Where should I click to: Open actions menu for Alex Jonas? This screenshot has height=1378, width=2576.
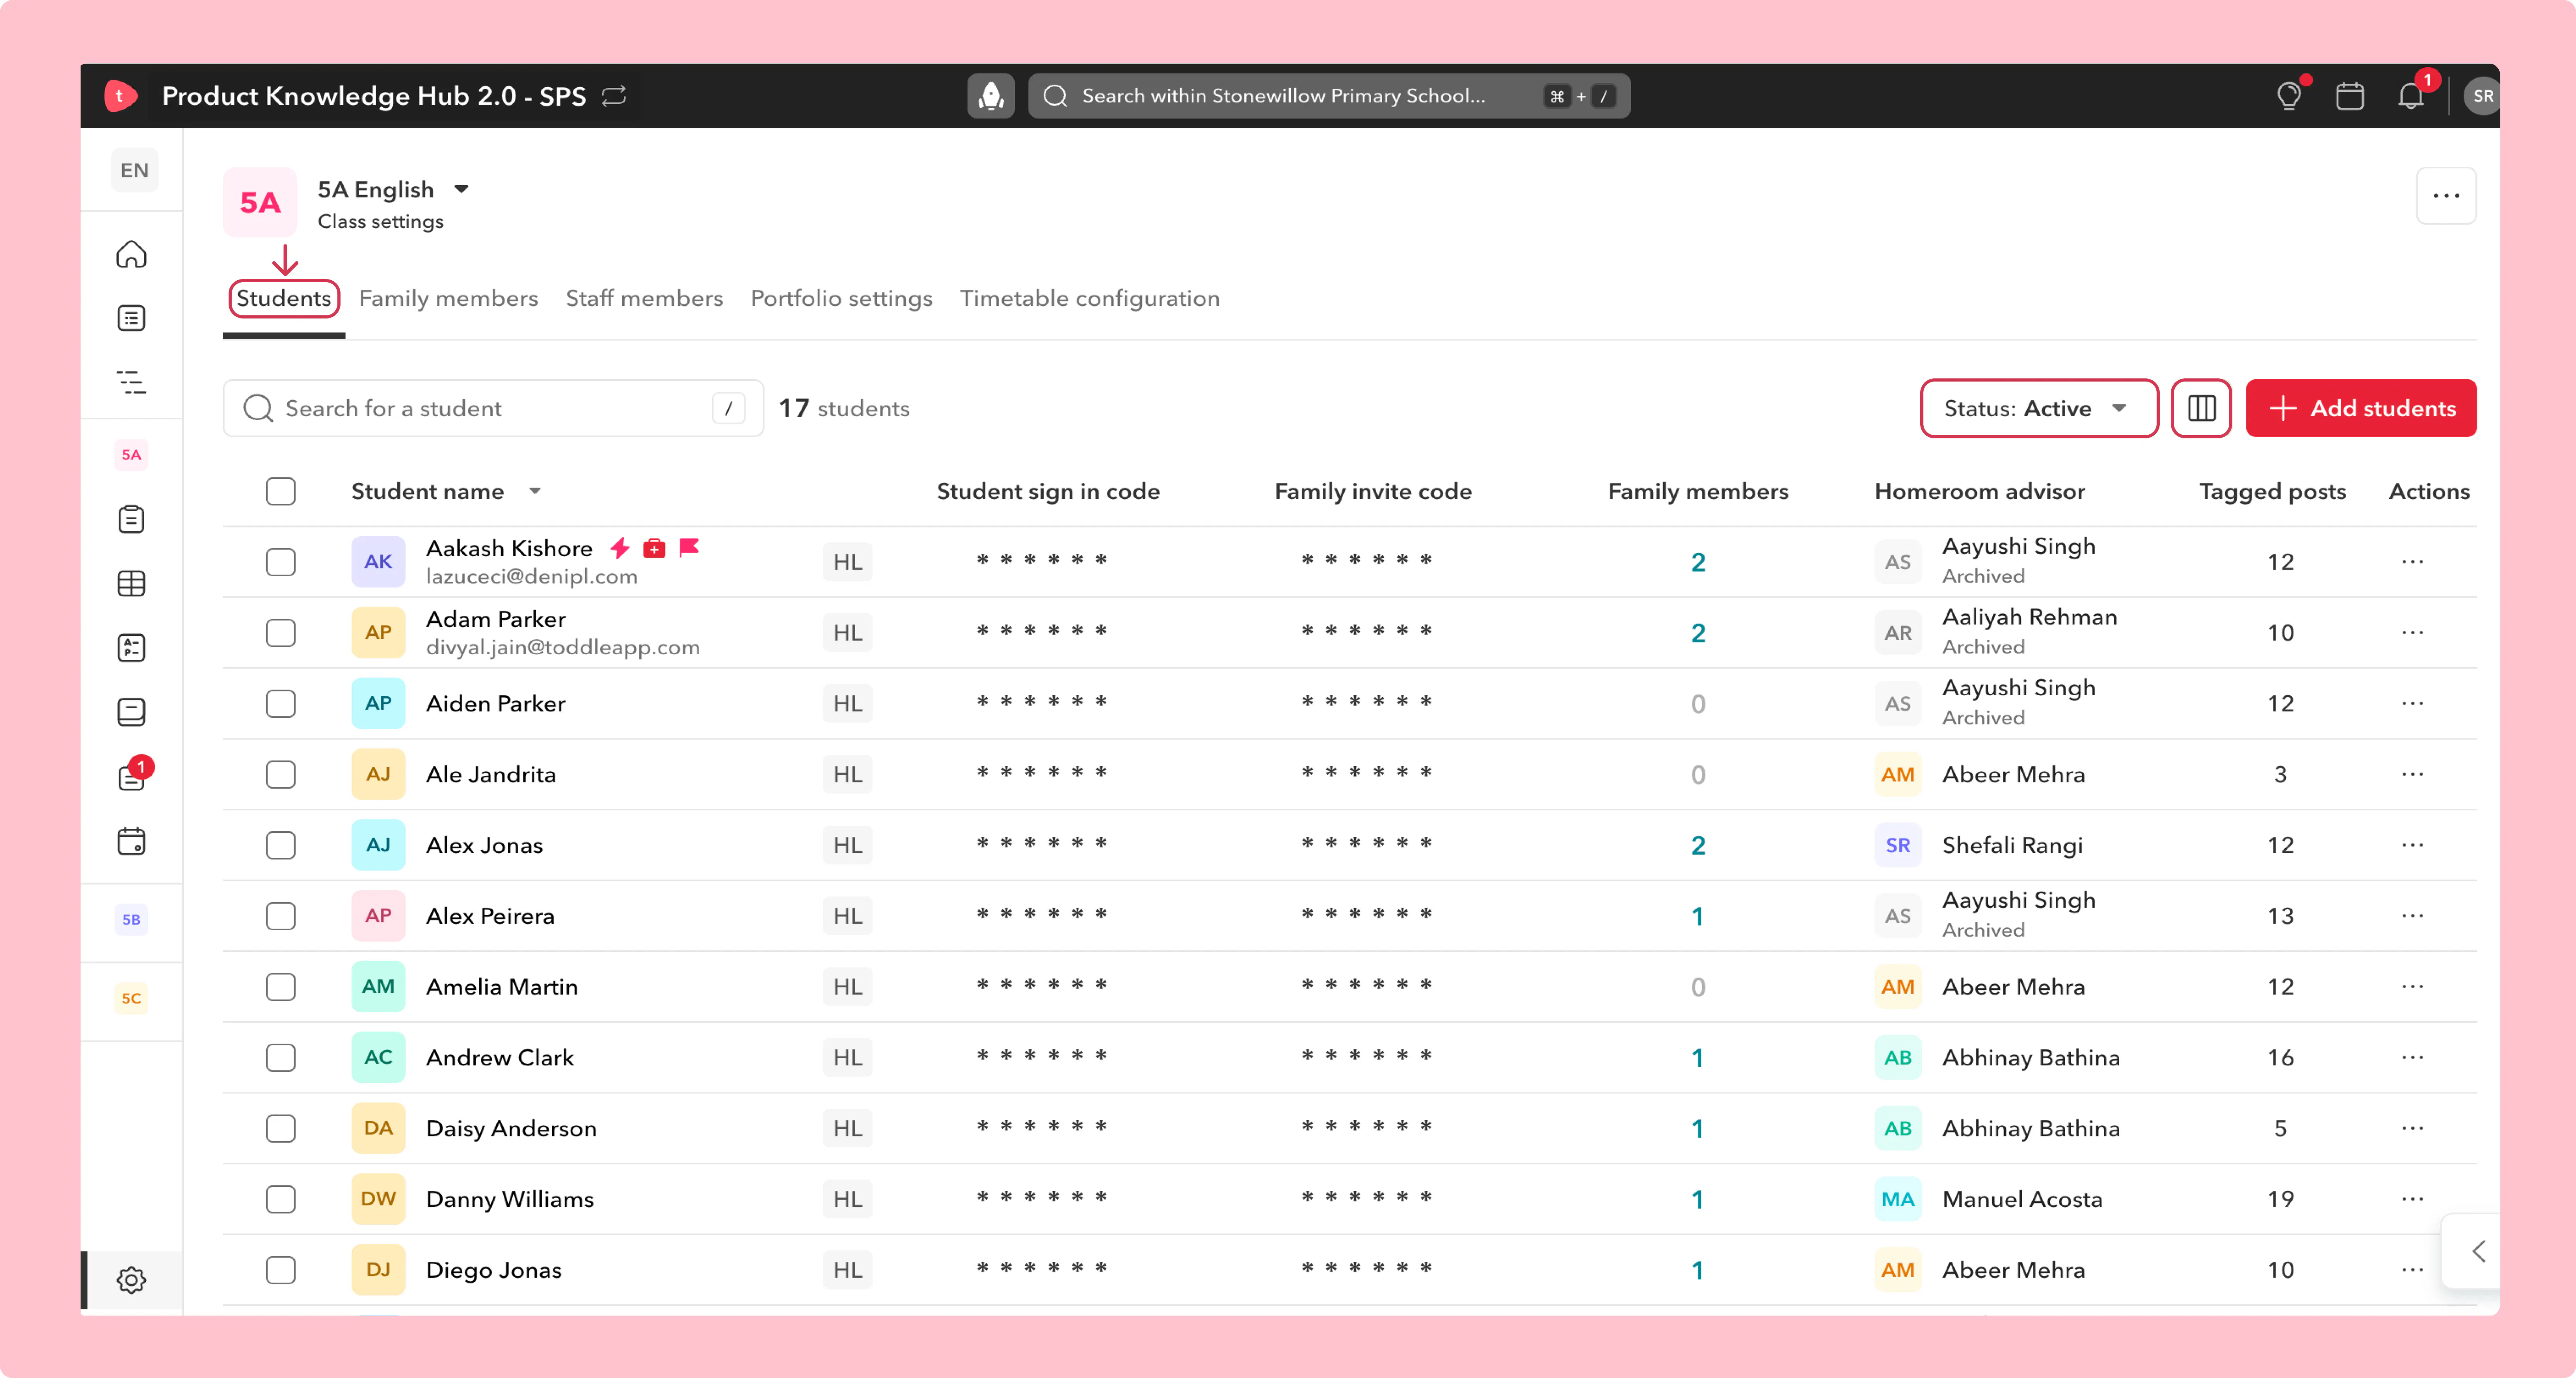(2412, 845)
